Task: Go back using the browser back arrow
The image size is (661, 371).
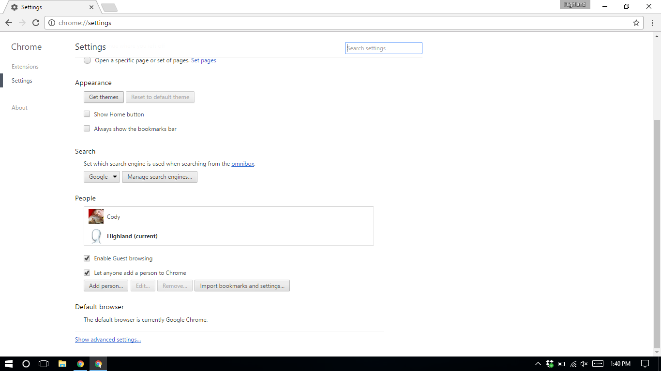Action: tap(9, 23)
